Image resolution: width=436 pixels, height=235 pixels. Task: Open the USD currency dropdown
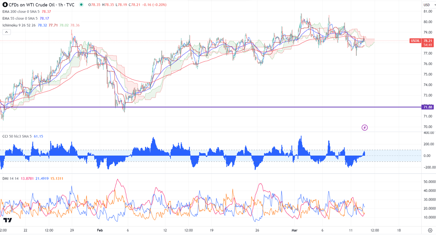click(429, 5)
